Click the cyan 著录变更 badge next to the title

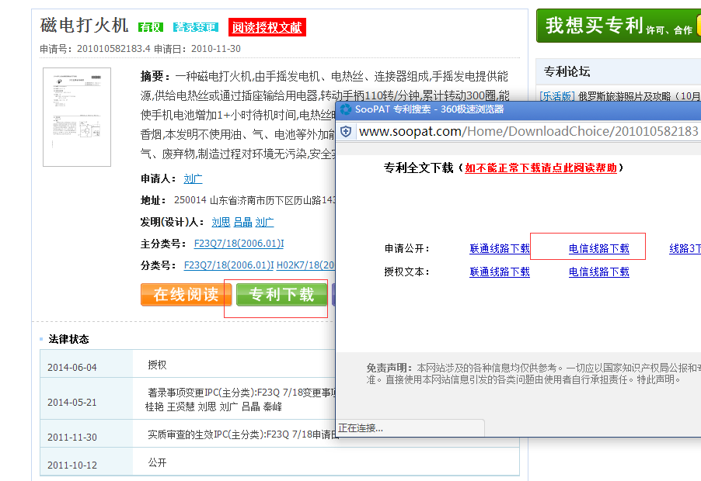coord(194,26)
